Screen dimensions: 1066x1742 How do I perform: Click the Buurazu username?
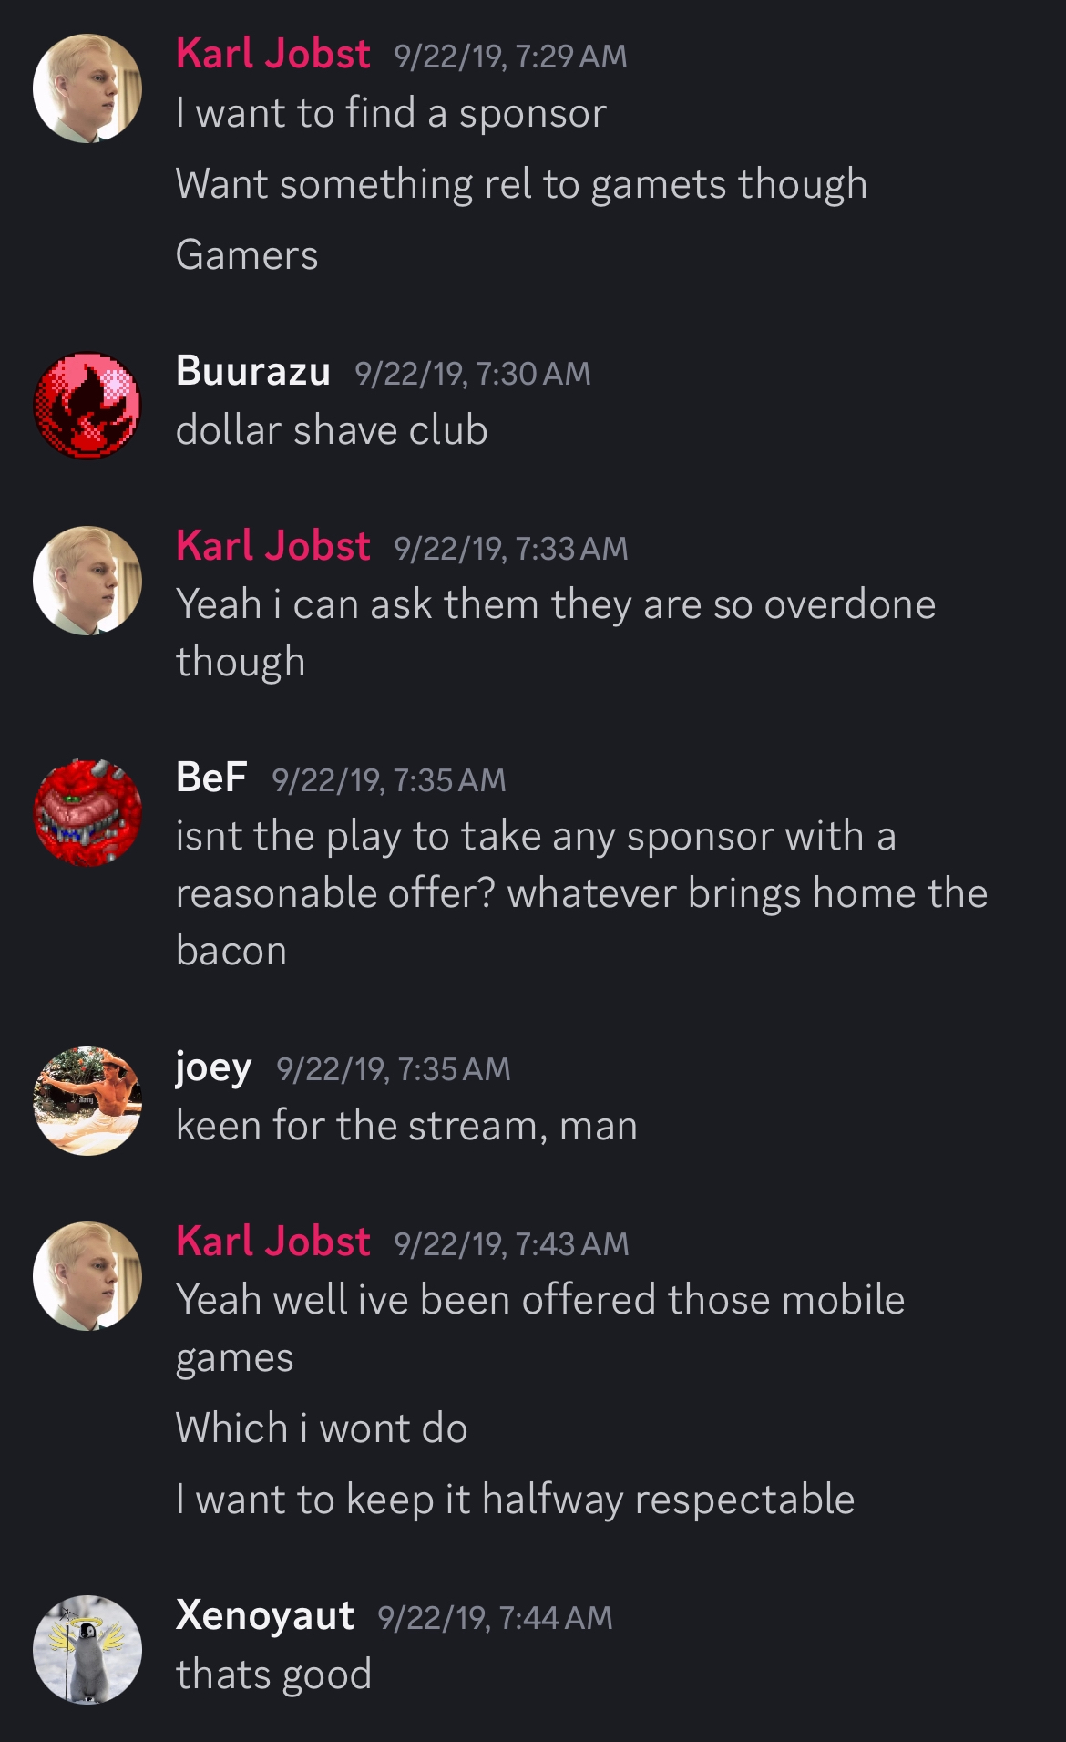[252, 371]
